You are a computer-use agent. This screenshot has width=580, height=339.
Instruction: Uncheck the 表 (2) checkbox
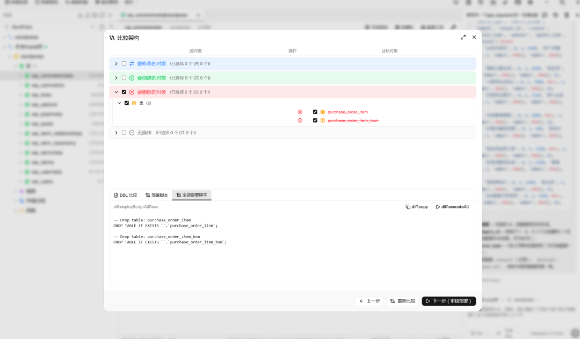(x=127, y=103)
